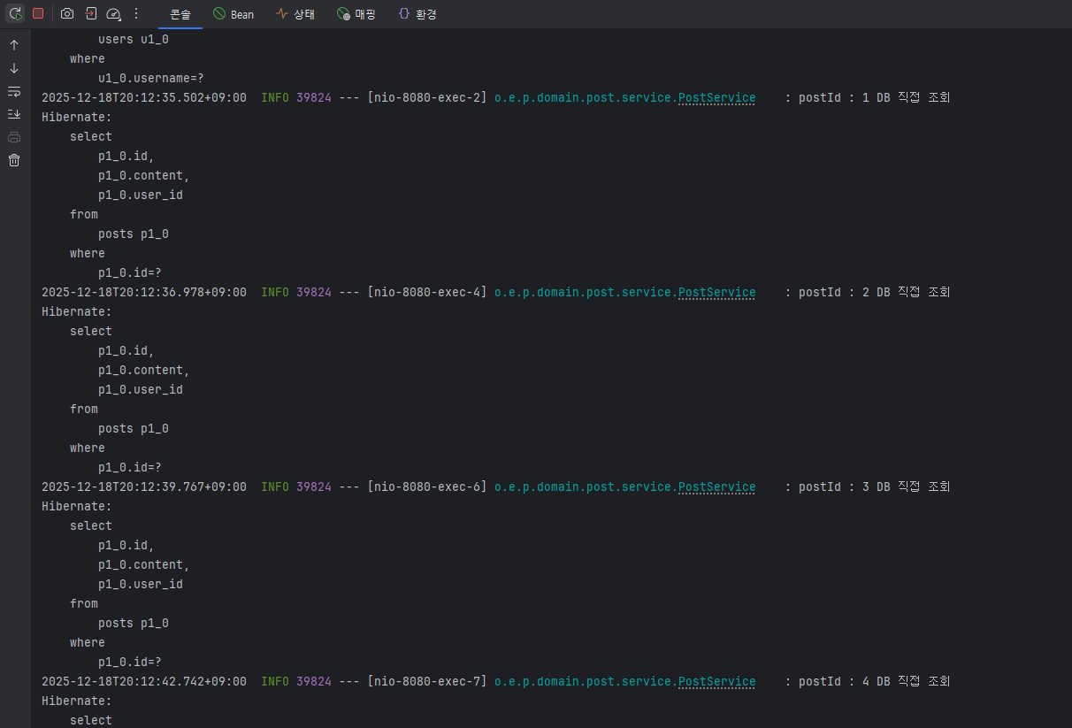Click the text 'users u1_0'

[134, 39]
